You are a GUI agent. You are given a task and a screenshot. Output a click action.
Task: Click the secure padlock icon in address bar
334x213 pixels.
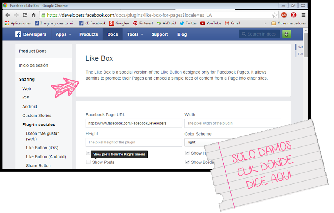pyautogui.click(x=43, y=15)
